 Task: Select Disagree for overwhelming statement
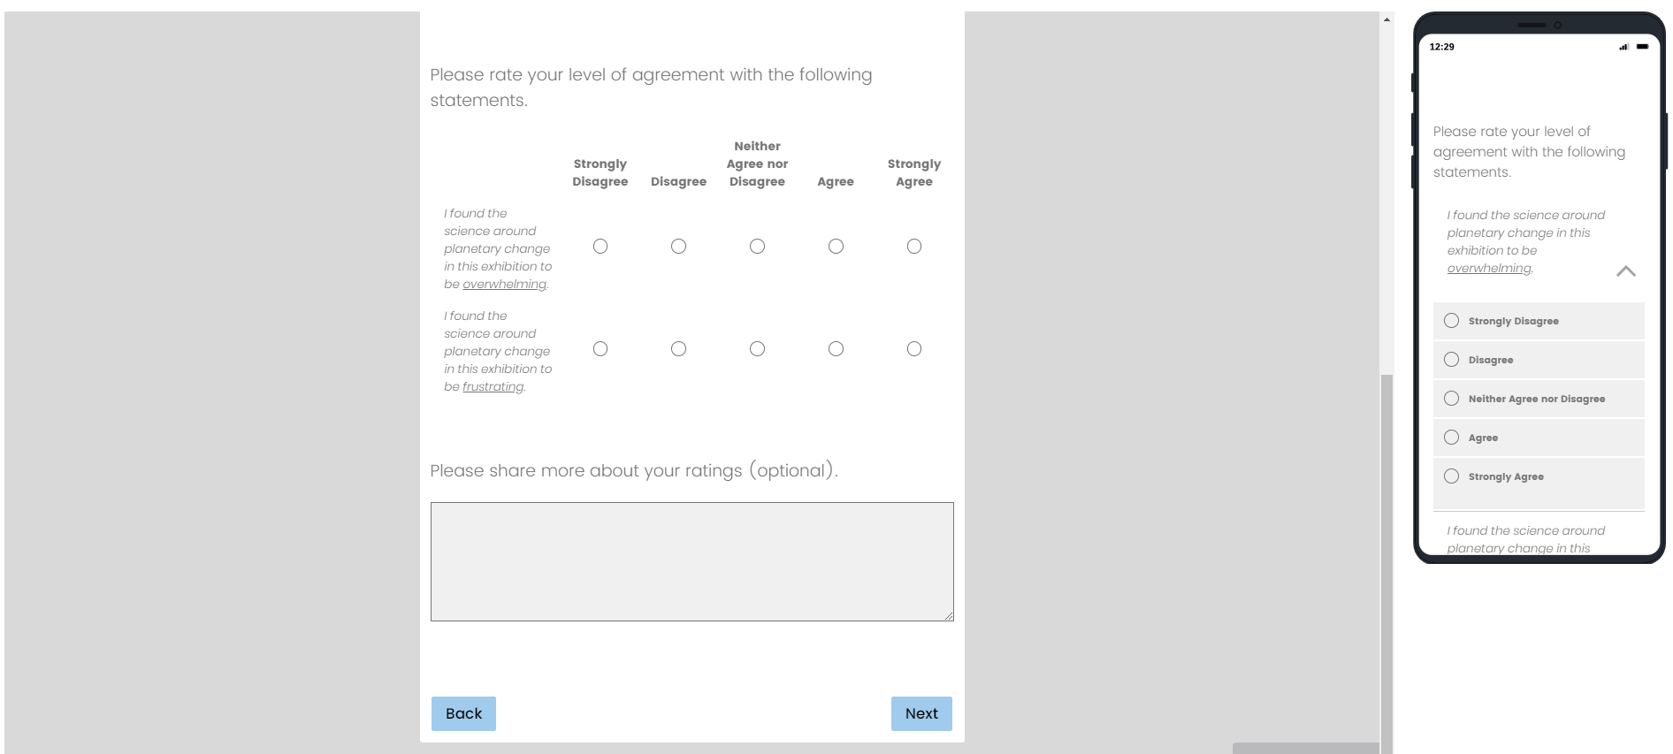[x=678, y=247]
